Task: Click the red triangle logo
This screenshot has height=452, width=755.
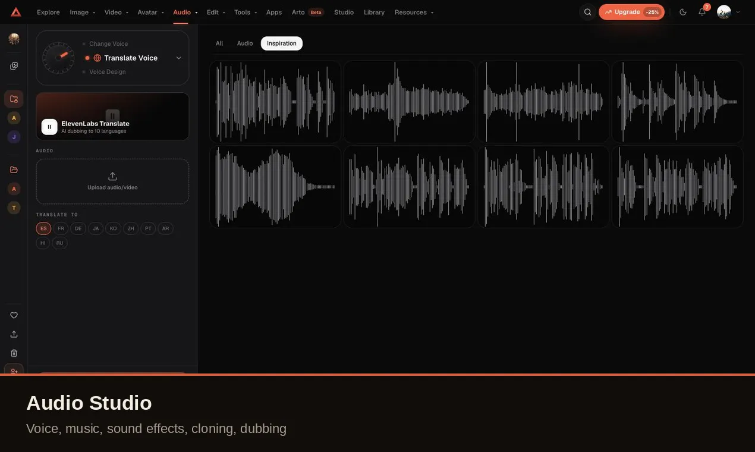Action: 15,12
